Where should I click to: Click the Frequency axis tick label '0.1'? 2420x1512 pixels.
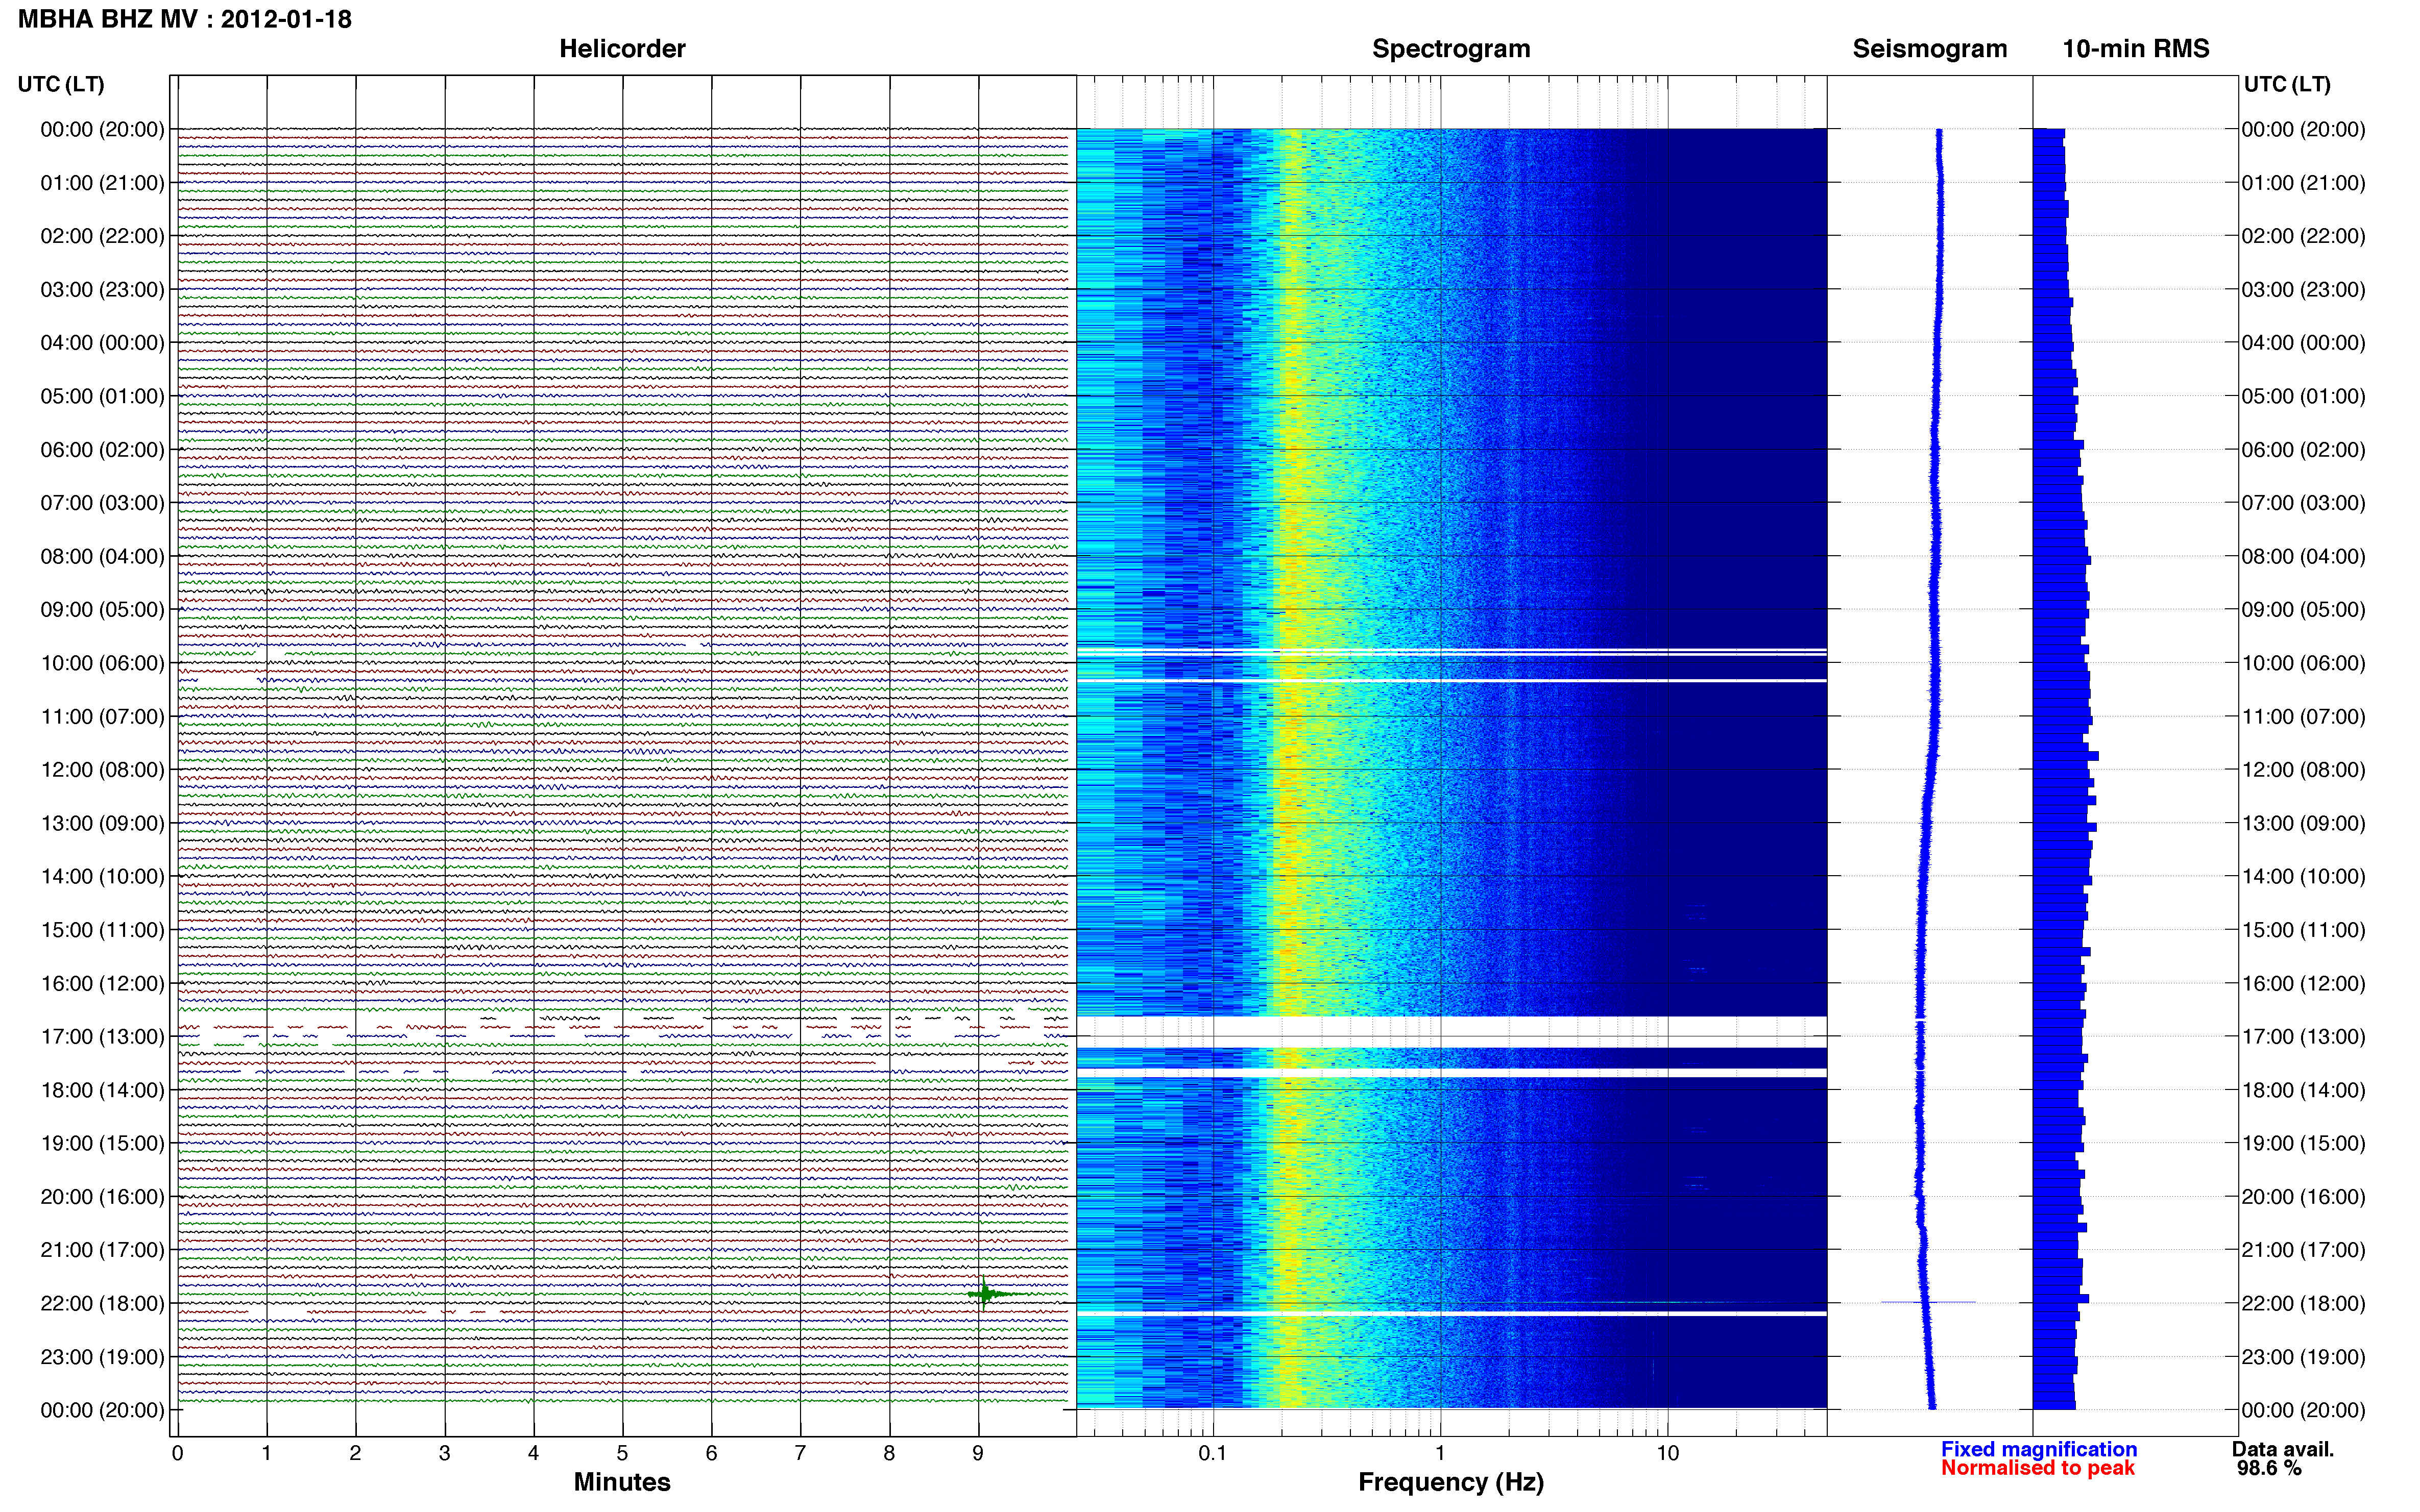(1213, 1453)
